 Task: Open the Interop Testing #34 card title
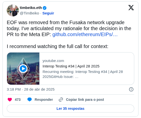tap(71, 66)
